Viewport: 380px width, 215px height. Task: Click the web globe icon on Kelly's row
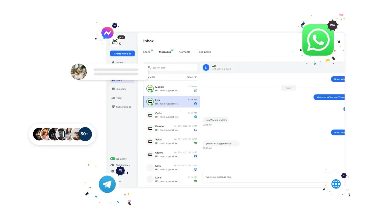195,169
